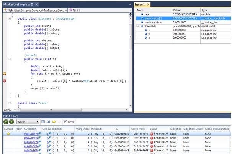Click the filter funnel icon

(65, 122)
